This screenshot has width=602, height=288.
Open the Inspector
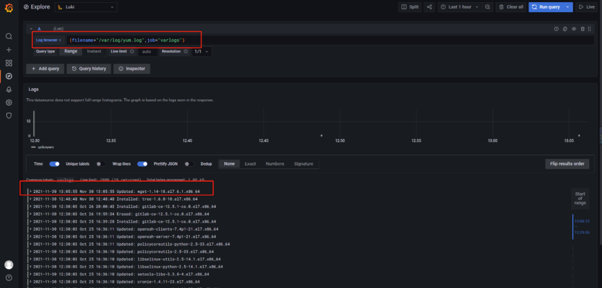132,69
